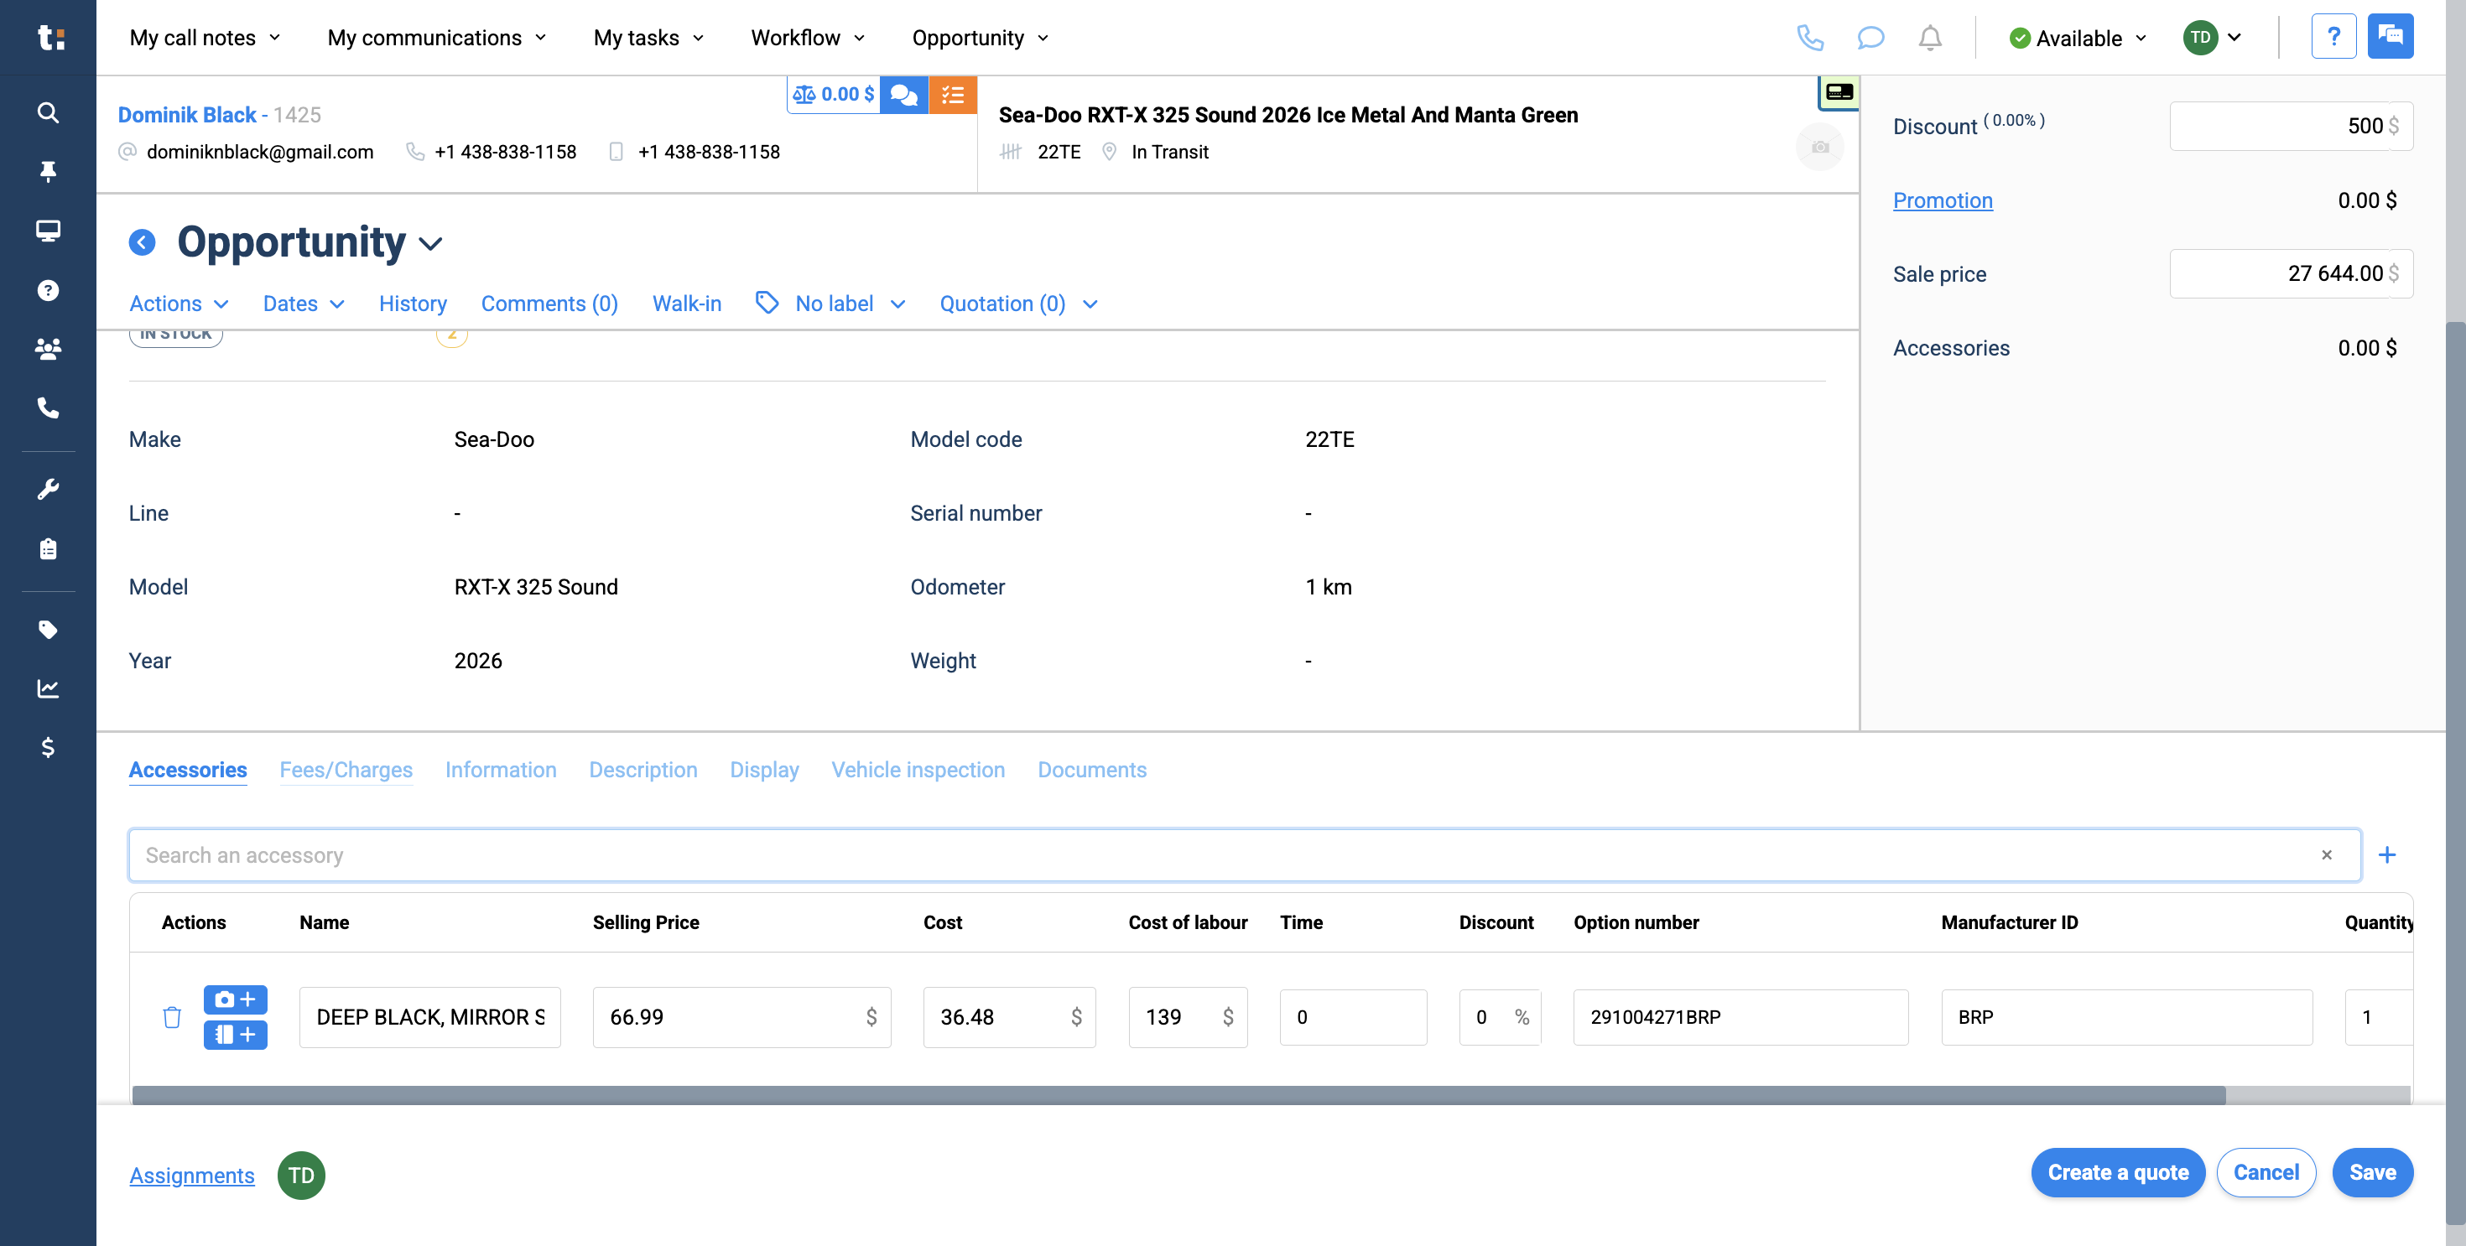Open the Promotion link
2466x1246 pixels.
tap(1943, 200)
